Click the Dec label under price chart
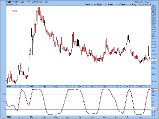The image size is (159, 119). [140, 86]
